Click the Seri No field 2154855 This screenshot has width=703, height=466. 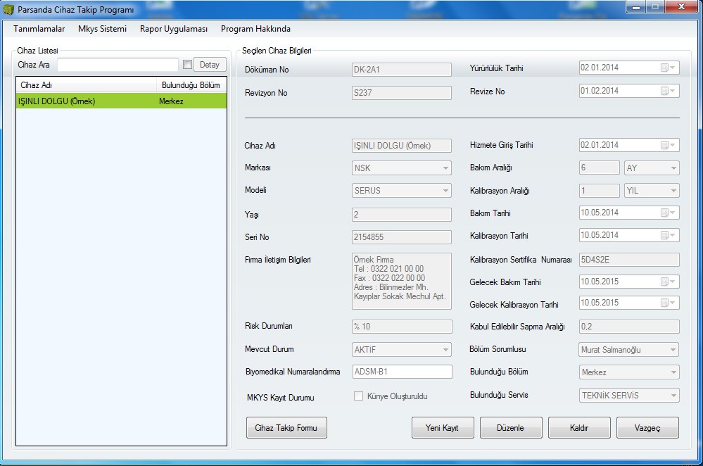coord(402,237)
